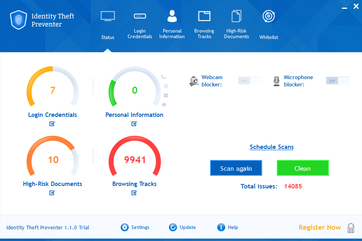Uncheck the Personal Information checkbox
Viewport: 362px width, 241px height.
point(134,124)
